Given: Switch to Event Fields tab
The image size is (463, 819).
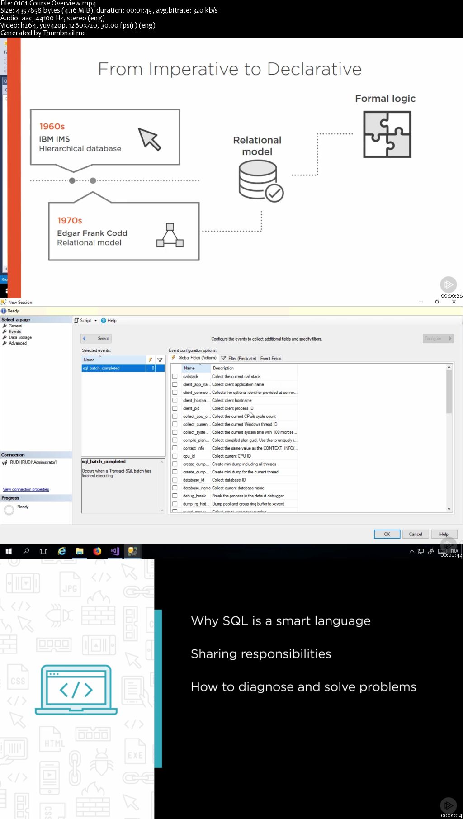Looking at the screenshot, I should click(270, 358).
